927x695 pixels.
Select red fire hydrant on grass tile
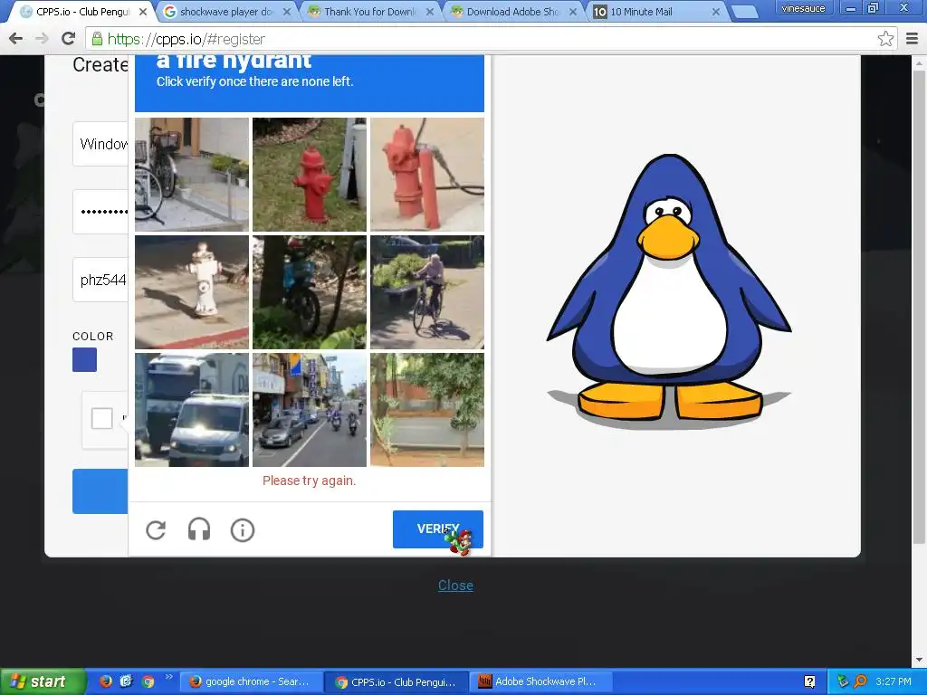pos(310,175)
